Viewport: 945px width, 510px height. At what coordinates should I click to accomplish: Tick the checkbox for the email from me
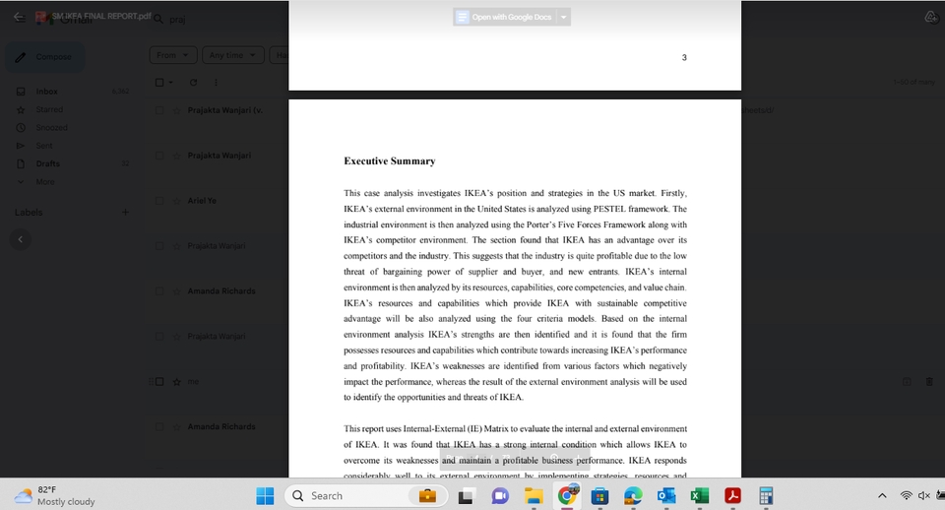coord(159,382)
